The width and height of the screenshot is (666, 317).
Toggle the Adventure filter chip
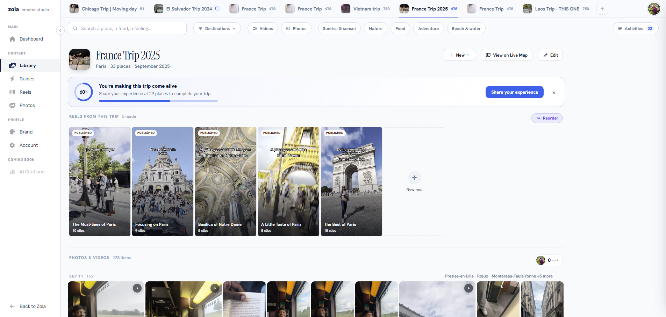[429, 29]
